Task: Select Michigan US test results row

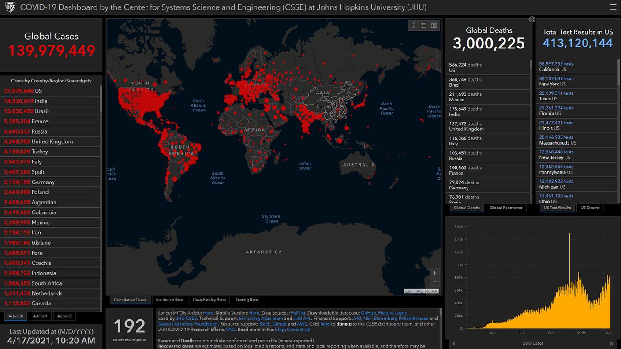Action: point(577,184)
